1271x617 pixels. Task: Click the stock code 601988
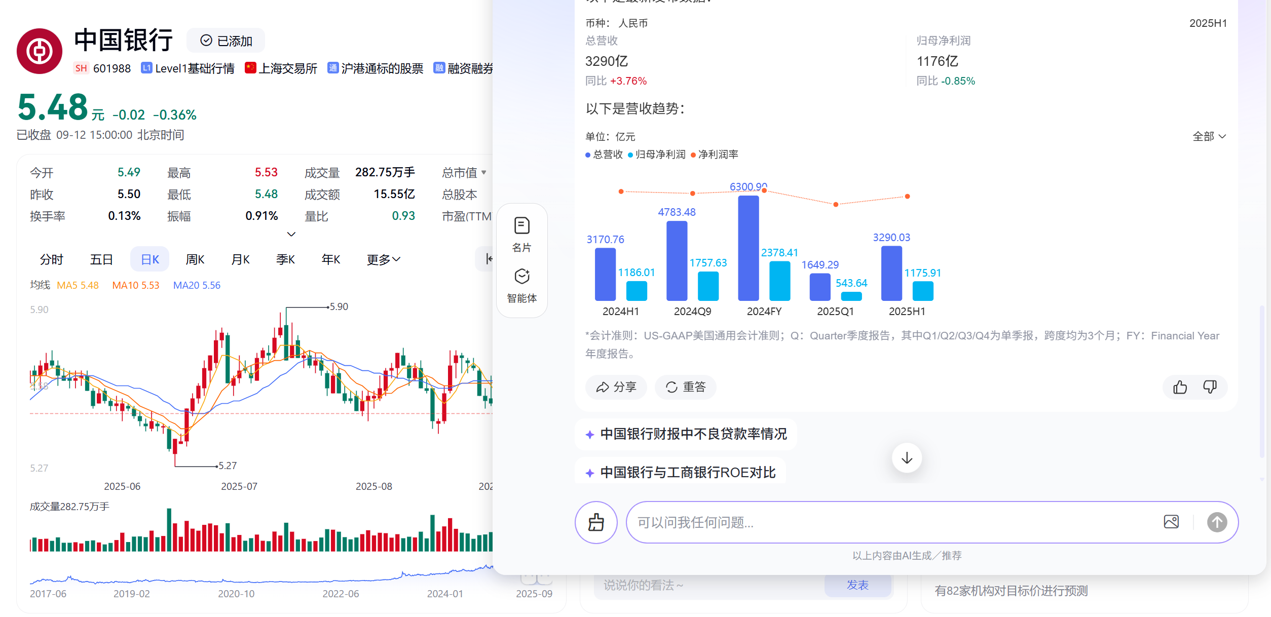112,68
